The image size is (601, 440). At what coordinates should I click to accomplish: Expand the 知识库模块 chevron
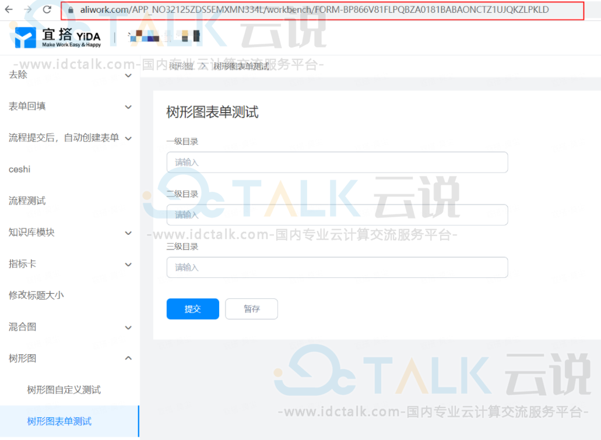click(128, 233)
